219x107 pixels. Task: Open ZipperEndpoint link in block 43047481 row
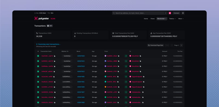137,82
